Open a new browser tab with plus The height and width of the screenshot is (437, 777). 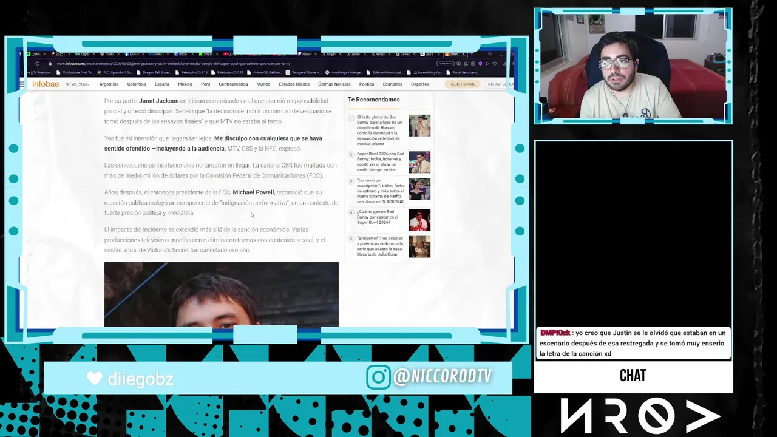[x=471, y=54]
